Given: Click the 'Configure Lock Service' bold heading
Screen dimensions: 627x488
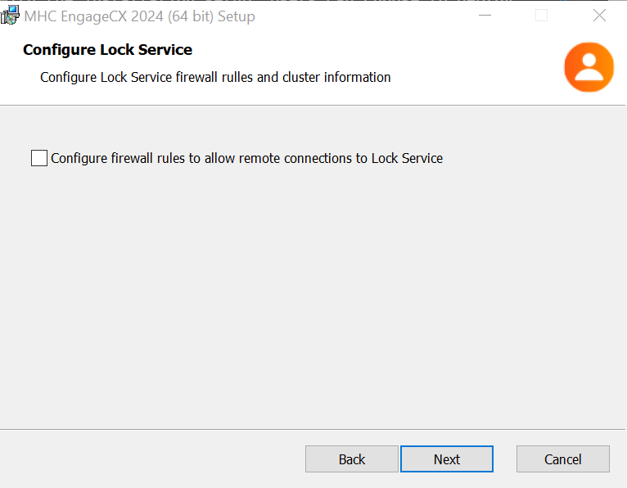Looking at the screenshot, I should pos(107,50).
